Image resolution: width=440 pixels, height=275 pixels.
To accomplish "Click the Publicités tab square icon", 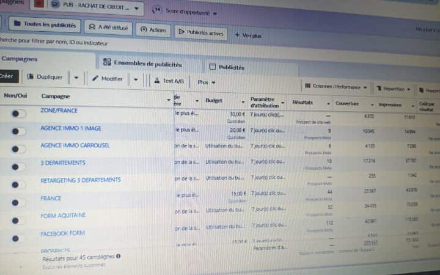I will [213, 67].
